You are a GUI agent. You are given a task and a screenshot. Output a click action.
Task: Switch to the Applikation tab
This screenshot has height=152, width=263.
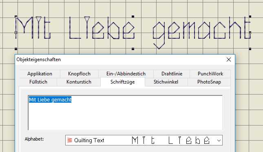[x=40, y=74]
